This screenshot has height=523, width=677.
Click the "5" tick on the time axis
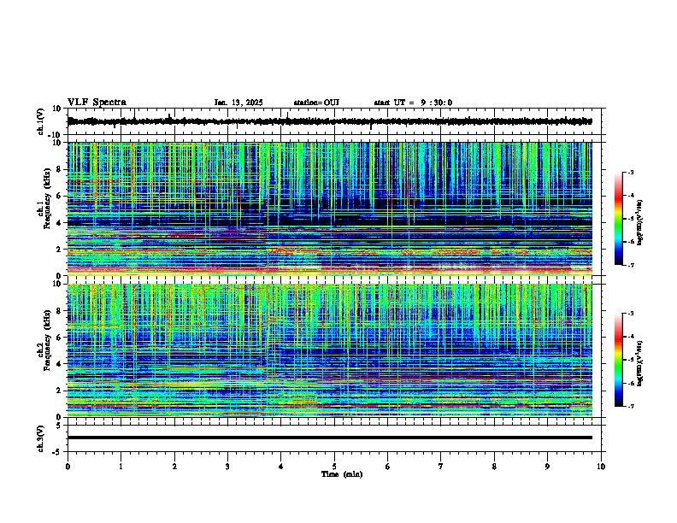(334, 467)
